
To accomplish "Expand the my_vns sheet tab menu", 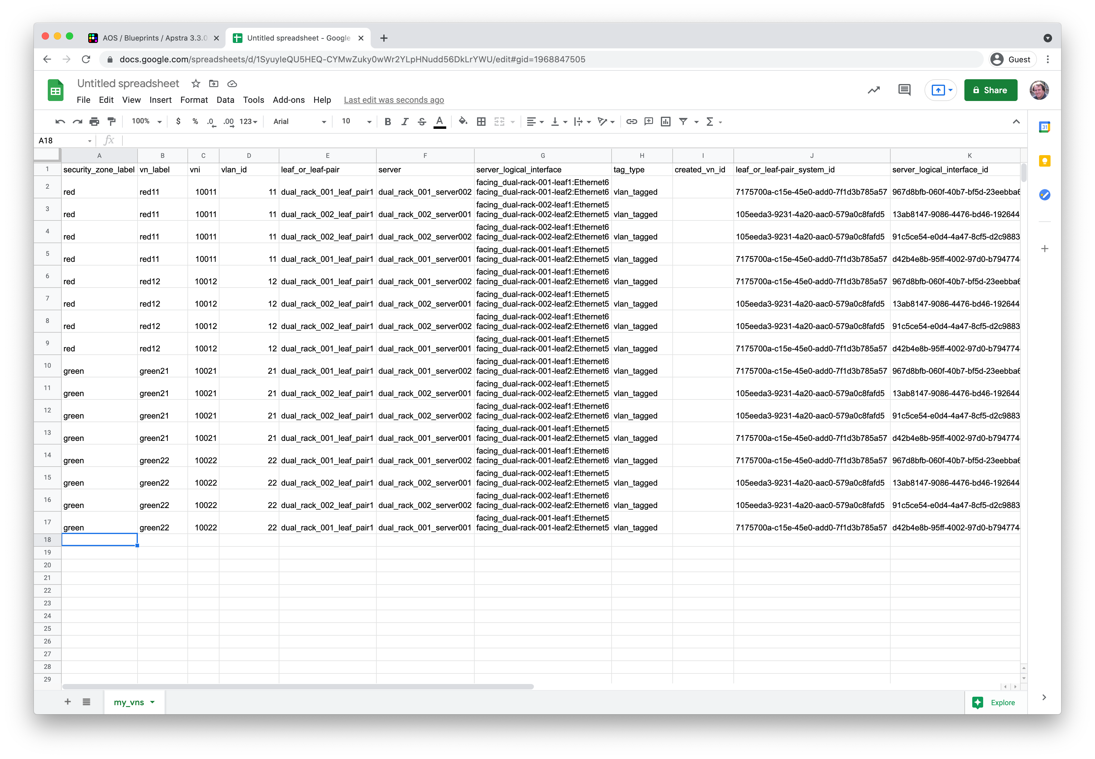I will pyautogui.click(x=153, y=702).
